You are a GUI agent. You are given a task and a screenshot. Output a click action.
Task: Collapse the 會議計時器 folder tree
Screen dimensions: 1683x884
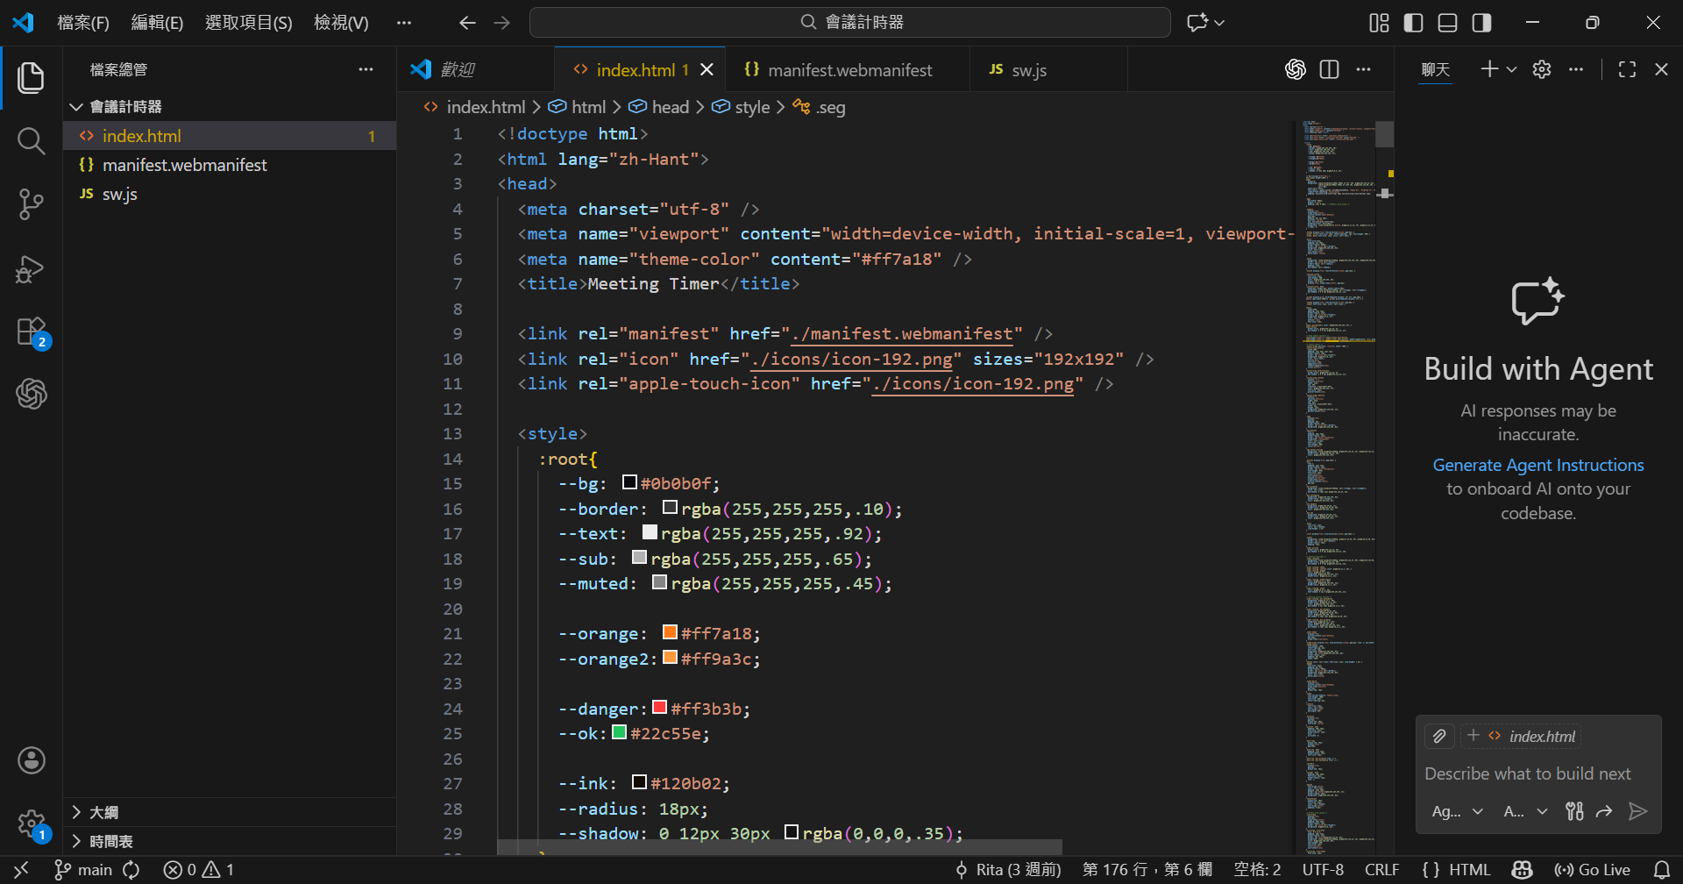tap(125, 106)
